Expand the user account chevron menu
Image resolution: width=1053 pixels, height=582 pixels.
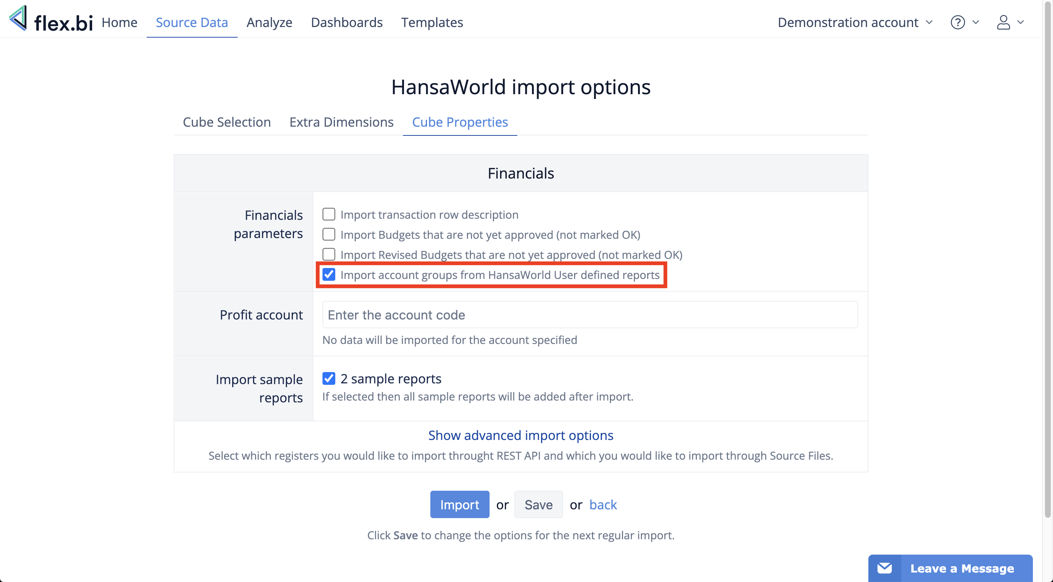click(x=1021, y=23)
